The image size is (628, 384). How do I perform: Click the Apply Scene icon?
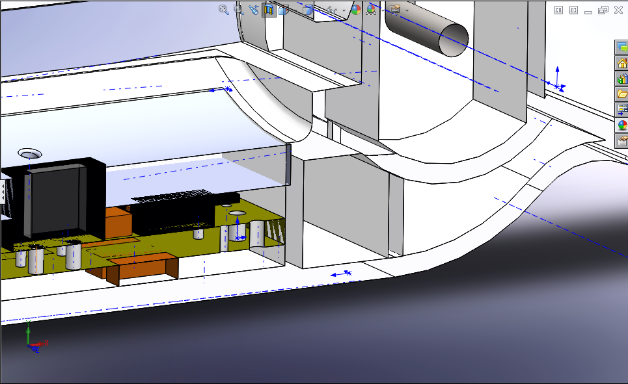point(371,10)
